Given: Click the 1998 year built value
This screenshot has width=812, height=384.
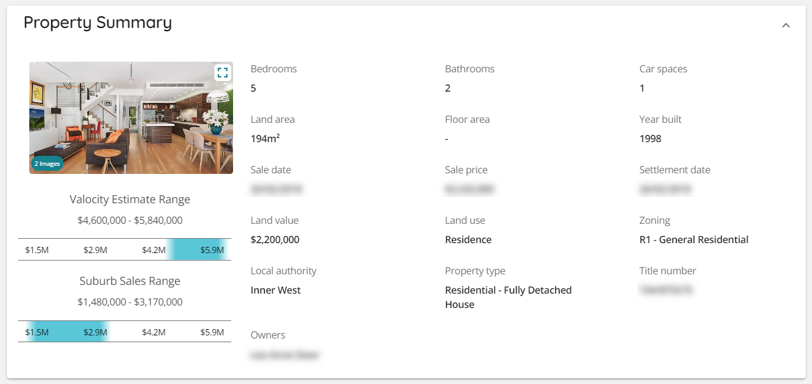Looking at the screenshot, I should click(x=651, y=138).
